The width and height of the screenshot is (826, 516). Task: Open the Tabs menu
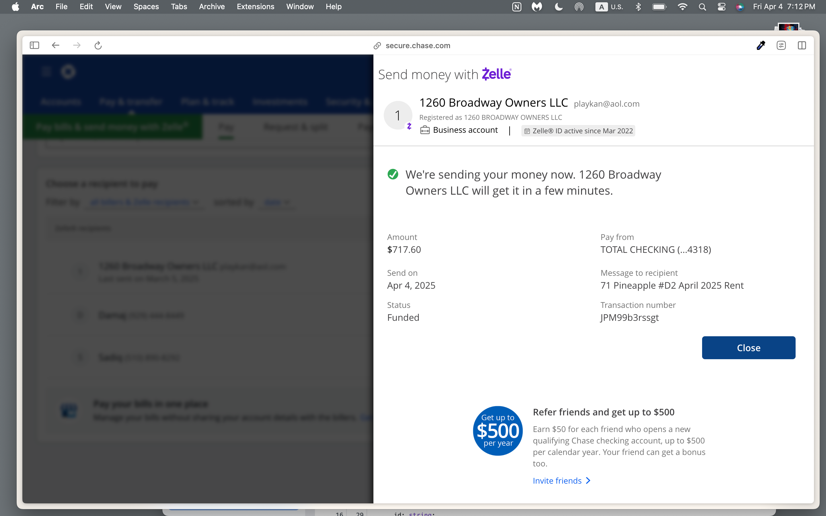point(179,7)
